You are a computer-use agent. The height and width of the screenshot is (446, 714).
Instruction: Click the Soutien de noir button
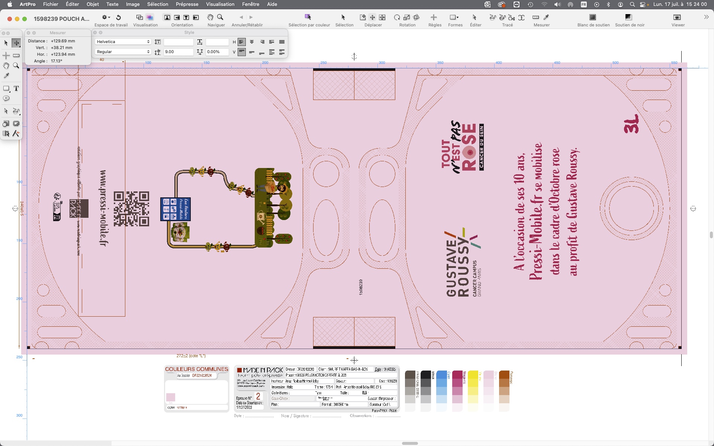(628, 17)
